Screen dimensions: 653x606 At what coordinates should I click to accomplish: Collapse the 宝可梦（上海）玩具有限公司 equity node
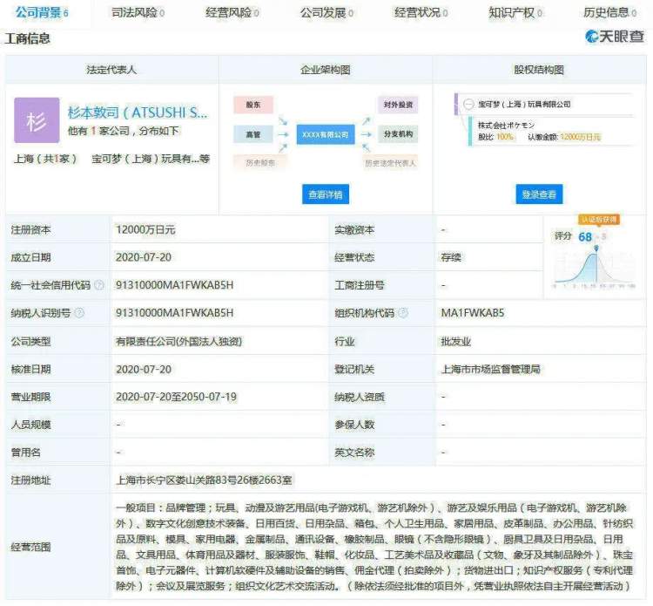(469, 105)
